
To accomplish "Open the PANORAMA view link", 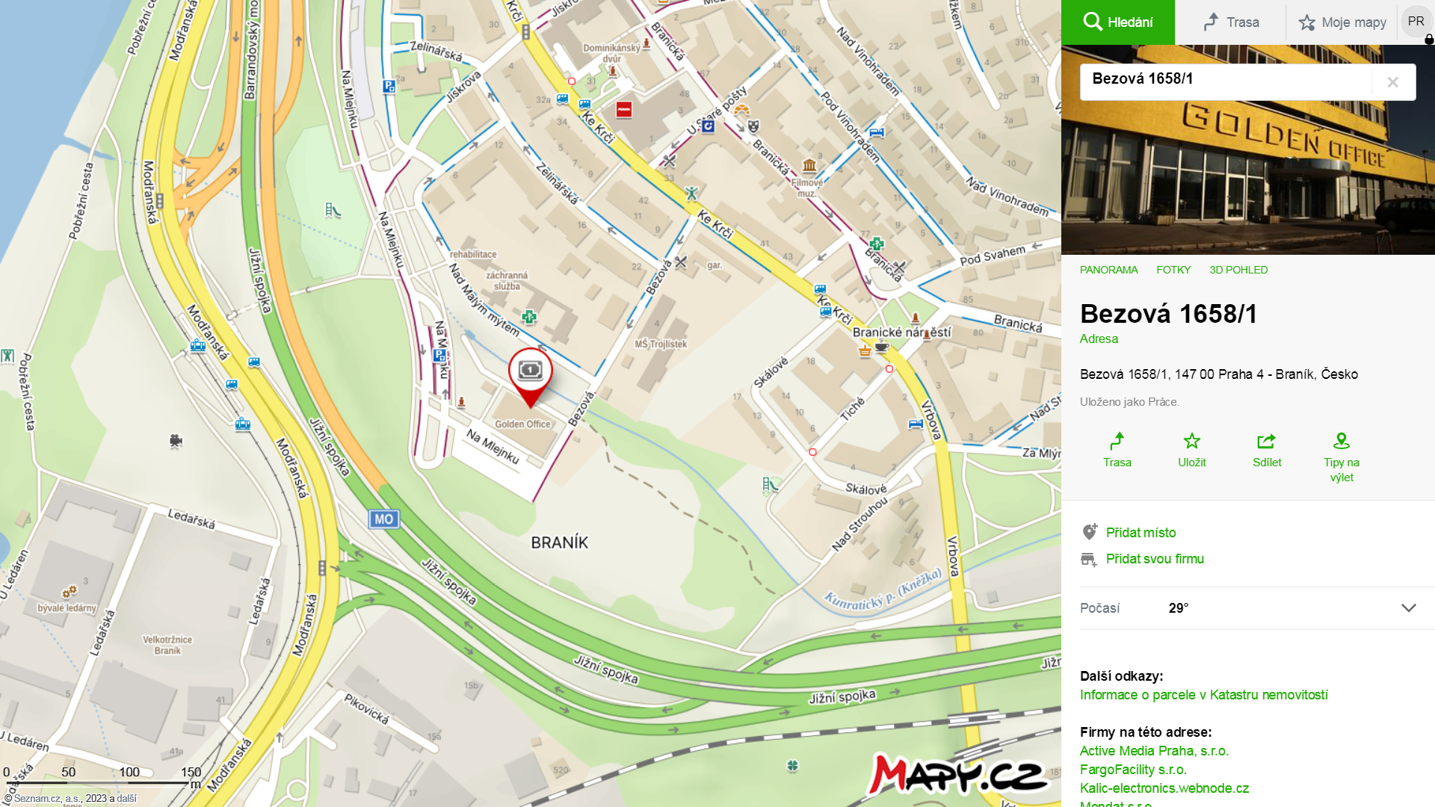I will click(1108, 270).
